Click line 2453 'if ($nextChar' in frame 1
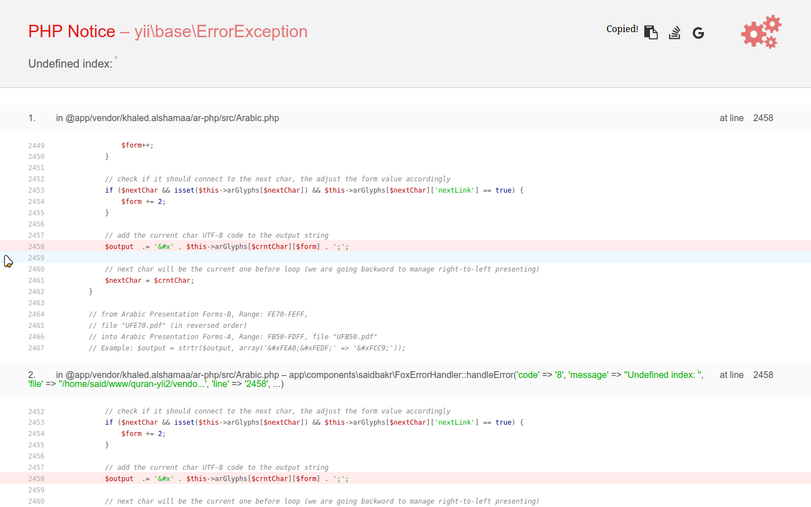Image resolution: width=811 pixels, height=507 pixels. click(x=314, y=190)
